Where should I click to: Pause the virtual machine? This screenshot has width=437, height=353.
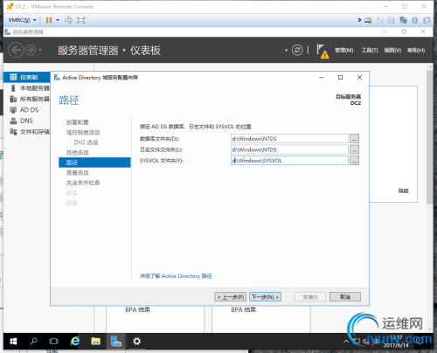[49, 20]
